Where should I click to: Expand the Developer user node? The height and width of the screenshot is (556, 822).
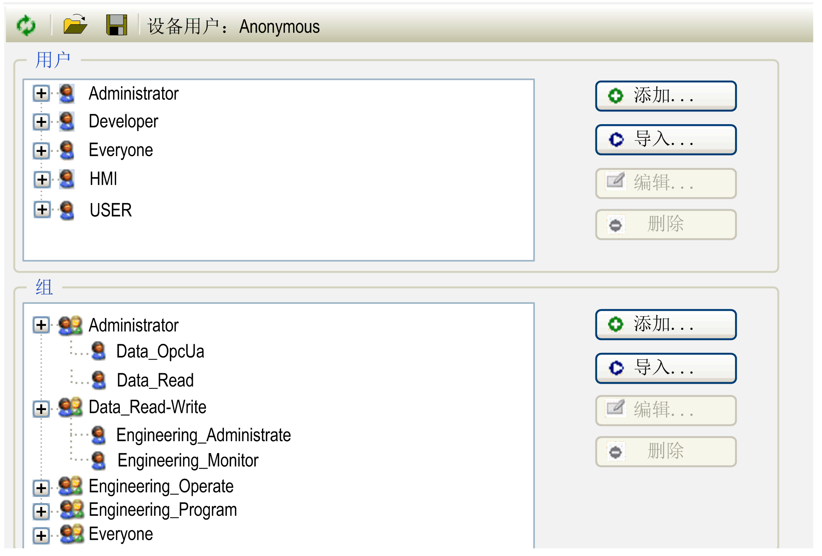point(41,122)
